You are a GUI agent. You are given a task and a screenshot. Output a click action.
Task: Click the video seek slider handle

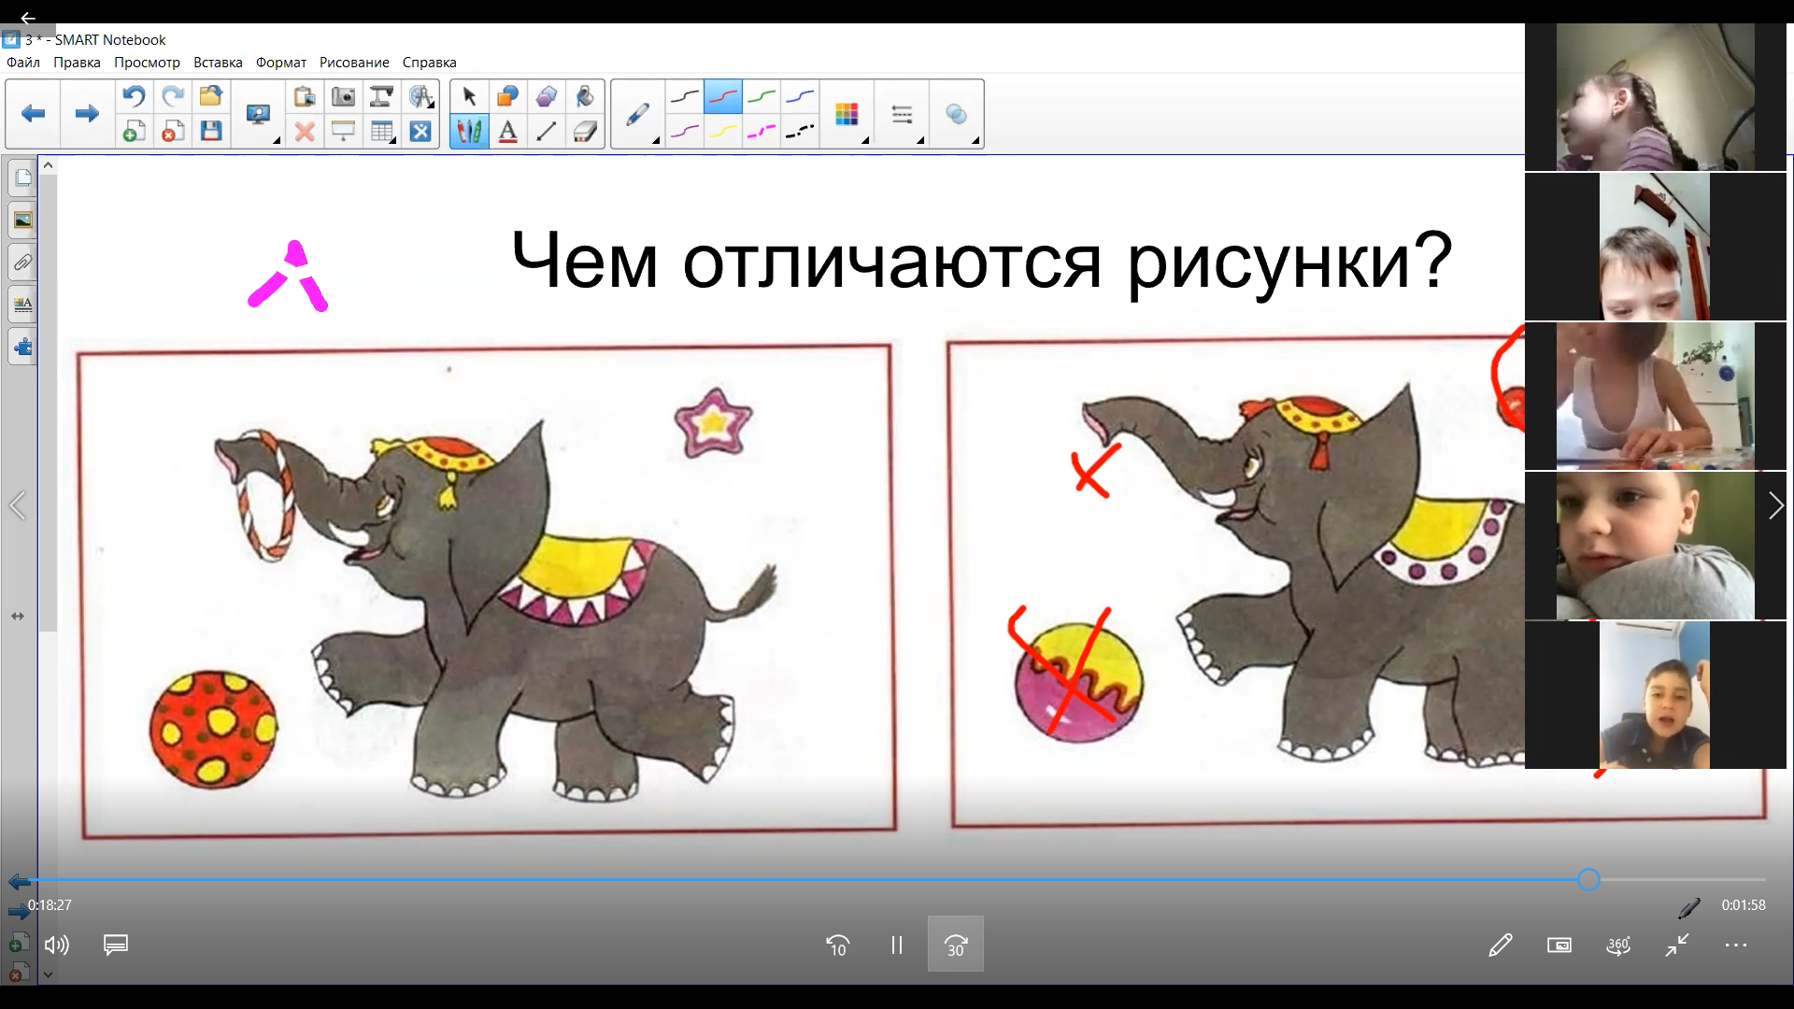coord(1588,879)
